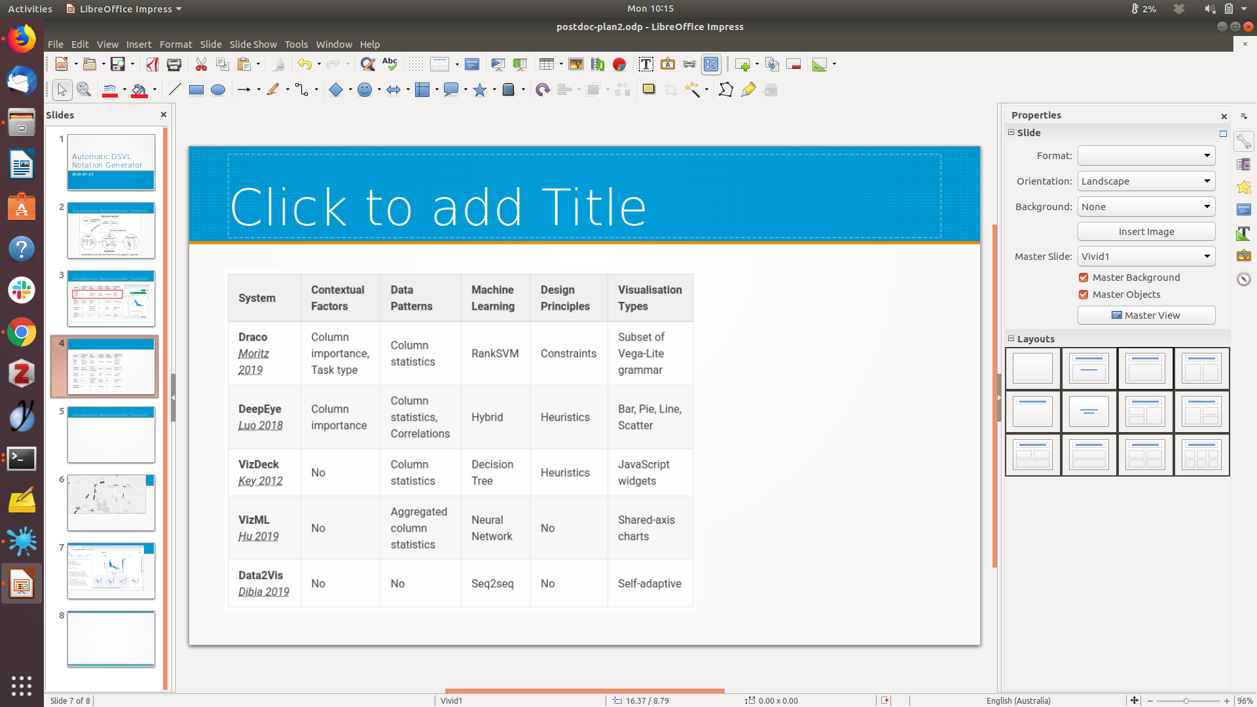Click the Insert Text Box icon
This screenshot has width=1257, height=707.
(646, 64)
